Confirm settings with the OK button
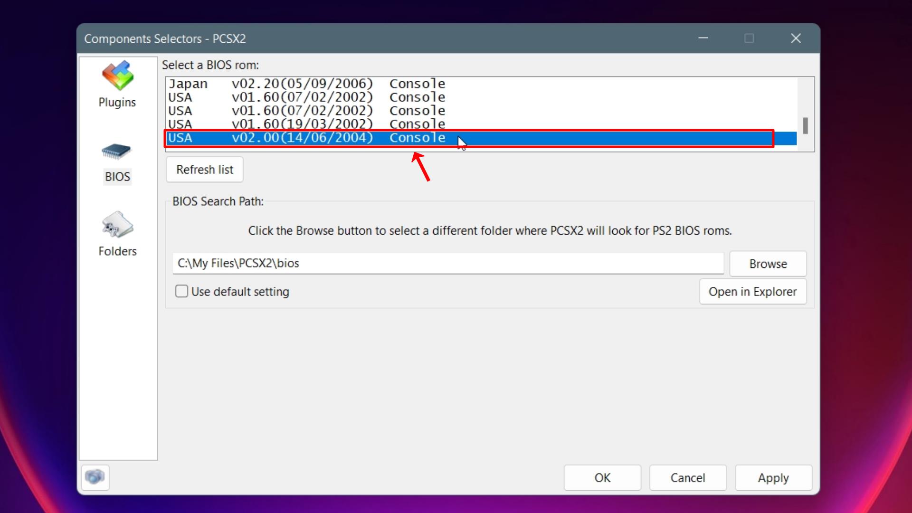Screen dimensions: 912x513 pos(602,478)
